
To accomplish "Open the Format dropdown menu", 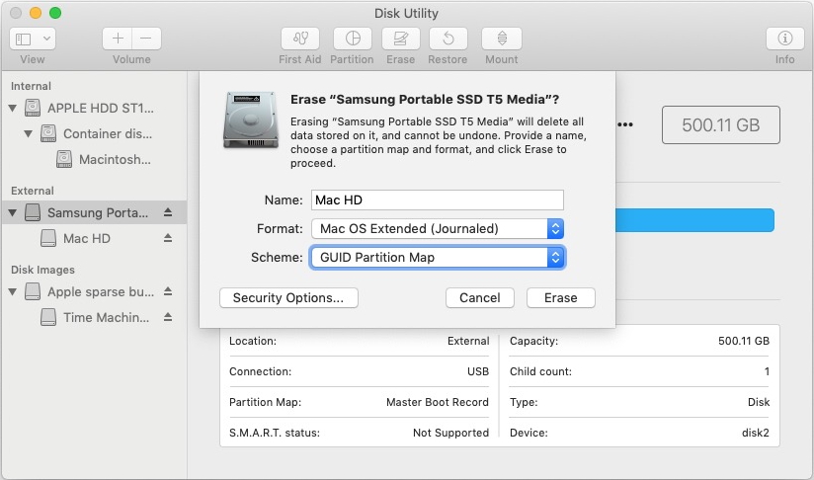I will click(437, 229).
